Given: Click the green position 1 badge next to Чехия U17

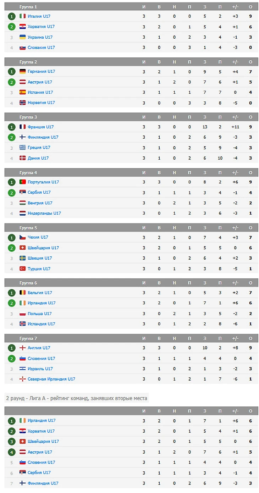Looking at the screenshot, I should click(x=12, y=237).
